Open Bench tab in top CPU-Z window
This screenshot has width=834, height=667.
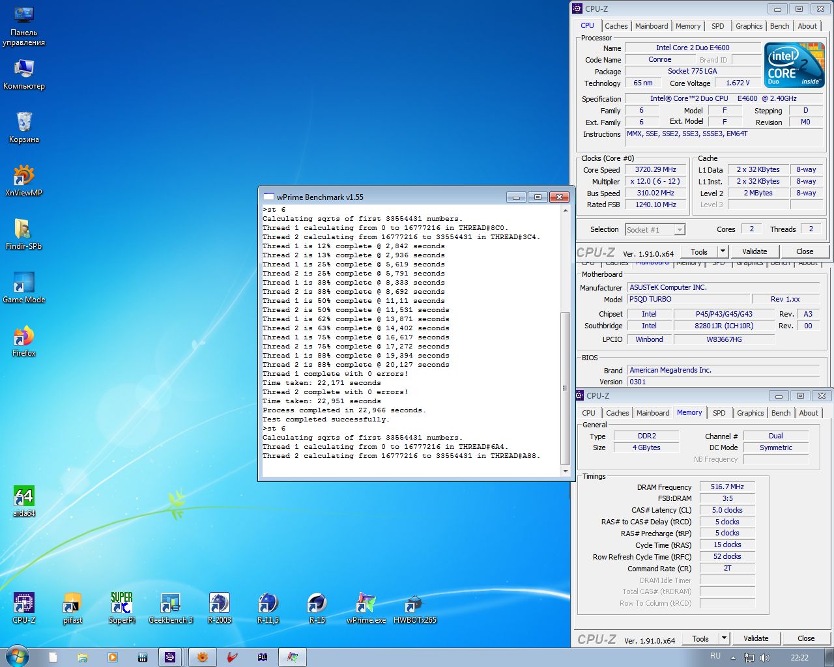(x=780, y=26)
